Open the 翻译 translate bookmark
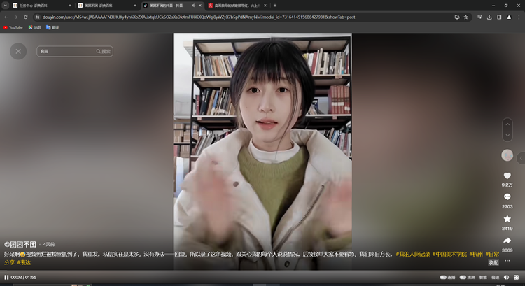Screen dimensions: 525x286 pyautogui.click(x=52, y=27)
